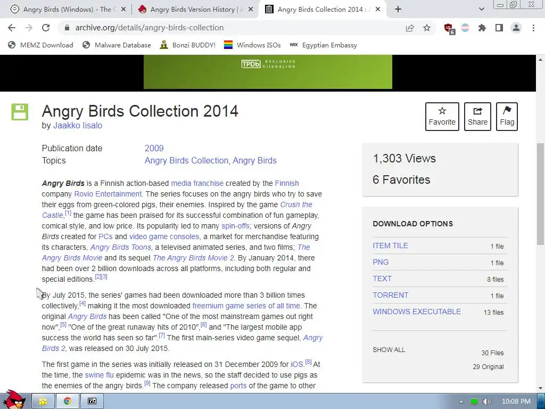Show hidden tray icons arrow
Screen dimensions: 545x409
click(461, 402)
